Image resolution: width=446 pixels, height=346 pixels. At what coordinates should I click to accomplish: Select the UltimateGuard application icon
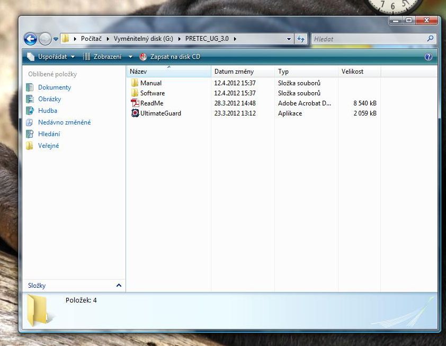tap(135, 113)
